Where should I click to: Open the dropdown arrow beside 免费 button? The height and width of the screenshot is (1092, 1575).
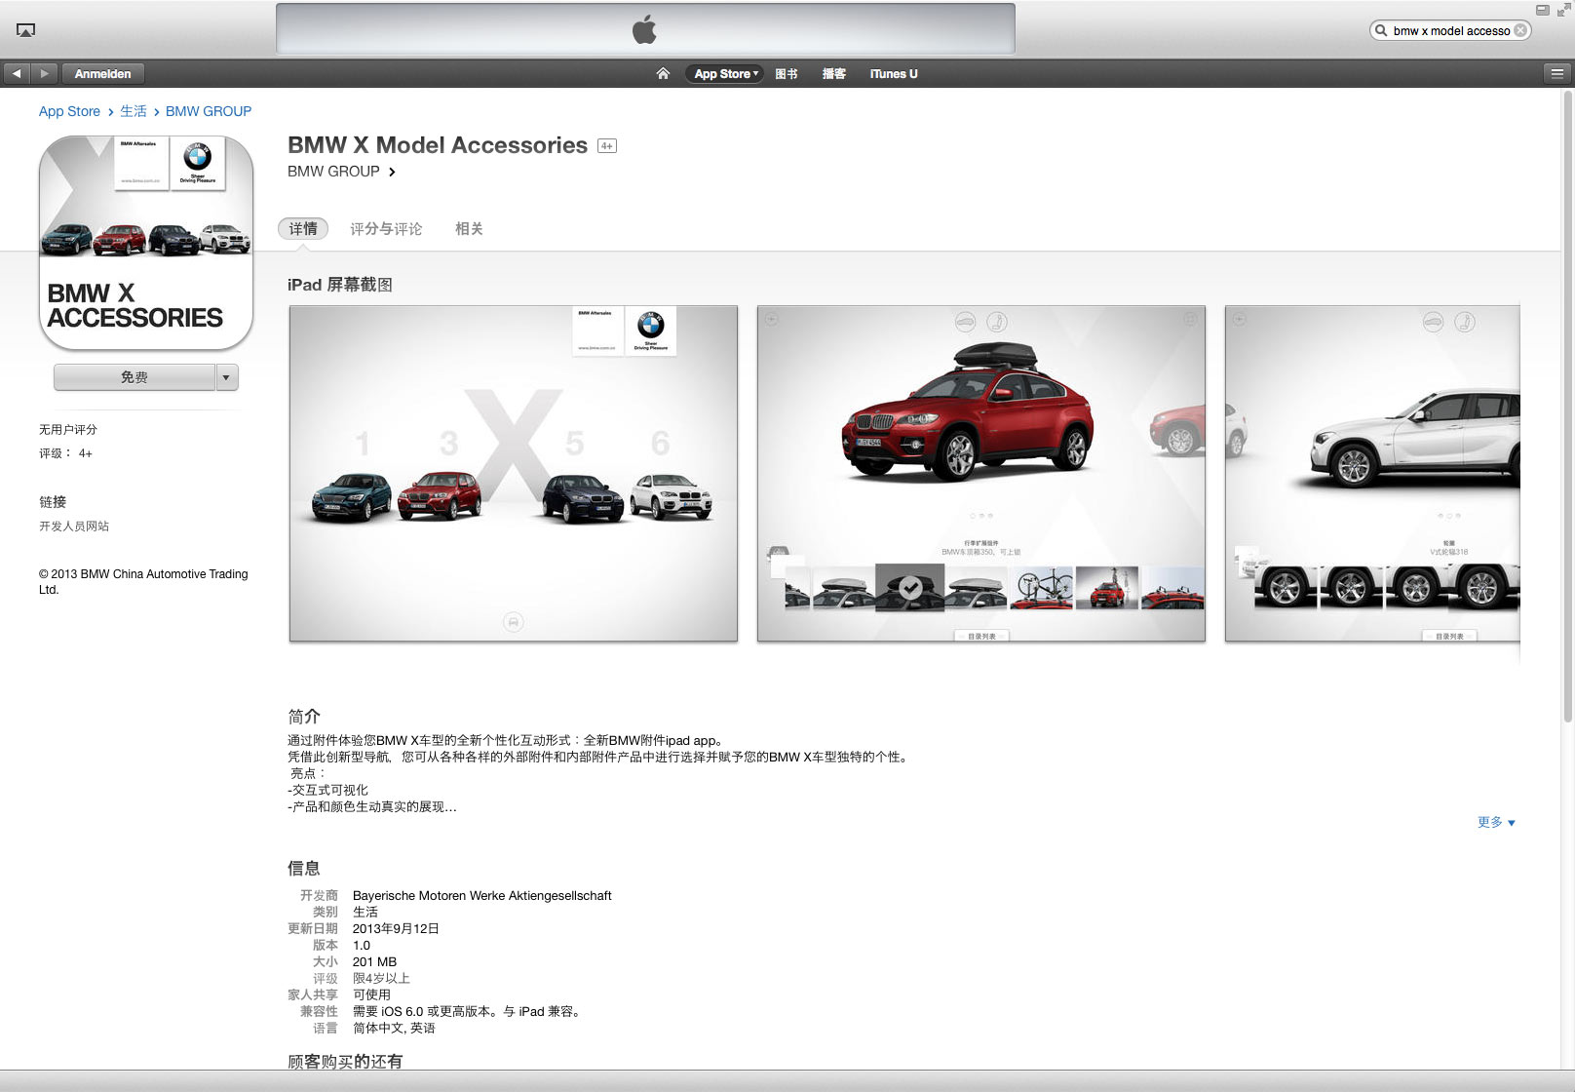tap(227, 377)
